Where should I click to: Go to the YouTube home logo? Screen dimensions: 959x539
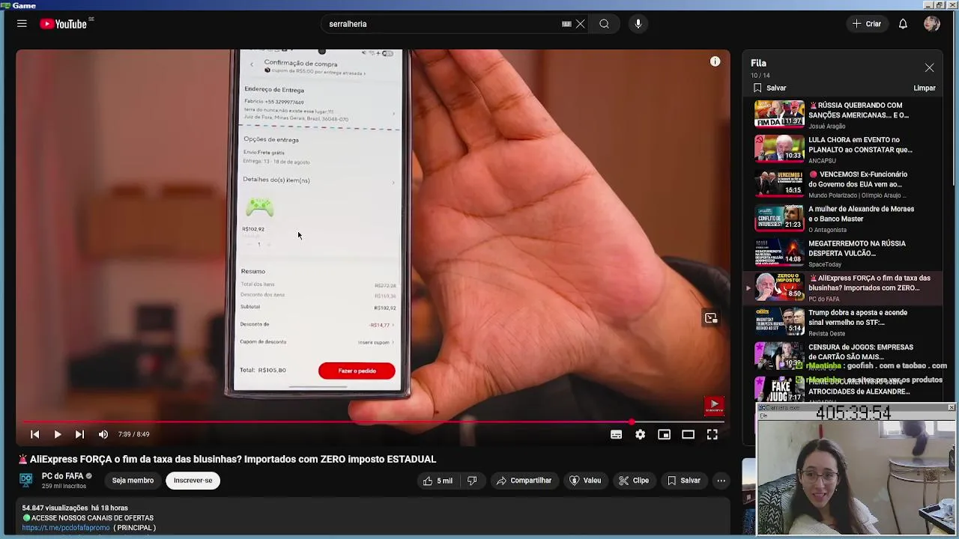pyautogui.click(x=64, y=24)
